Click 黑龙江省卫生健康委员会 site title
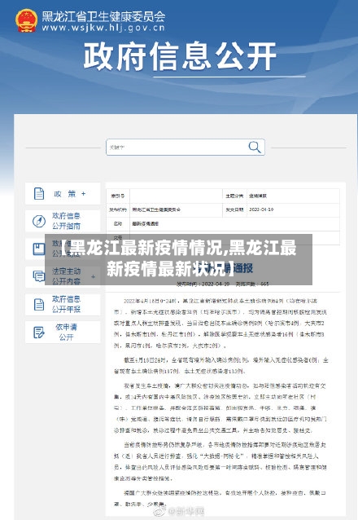 [103, 16]
